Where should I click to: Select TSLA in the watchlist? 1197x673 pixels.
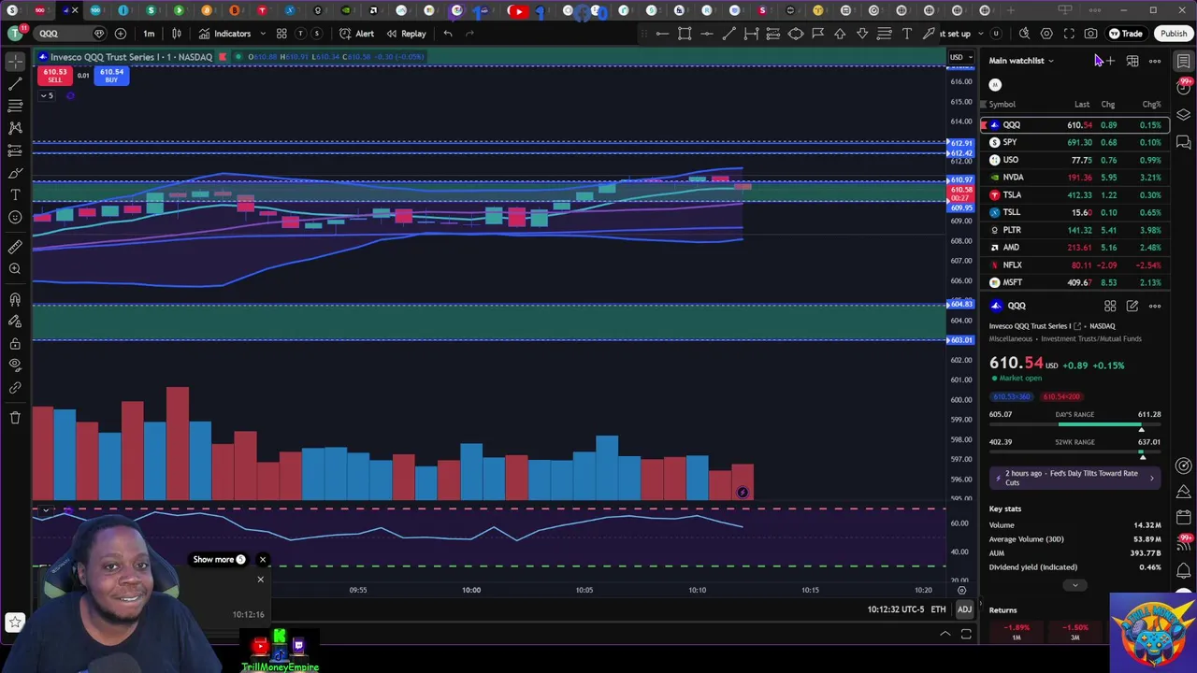click(x=1074, y=194)
